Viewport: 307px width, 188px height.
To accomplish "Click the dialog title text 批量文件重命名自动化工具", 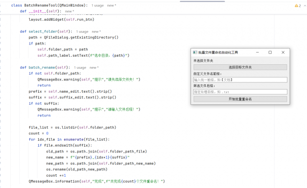I will (218, 52).
